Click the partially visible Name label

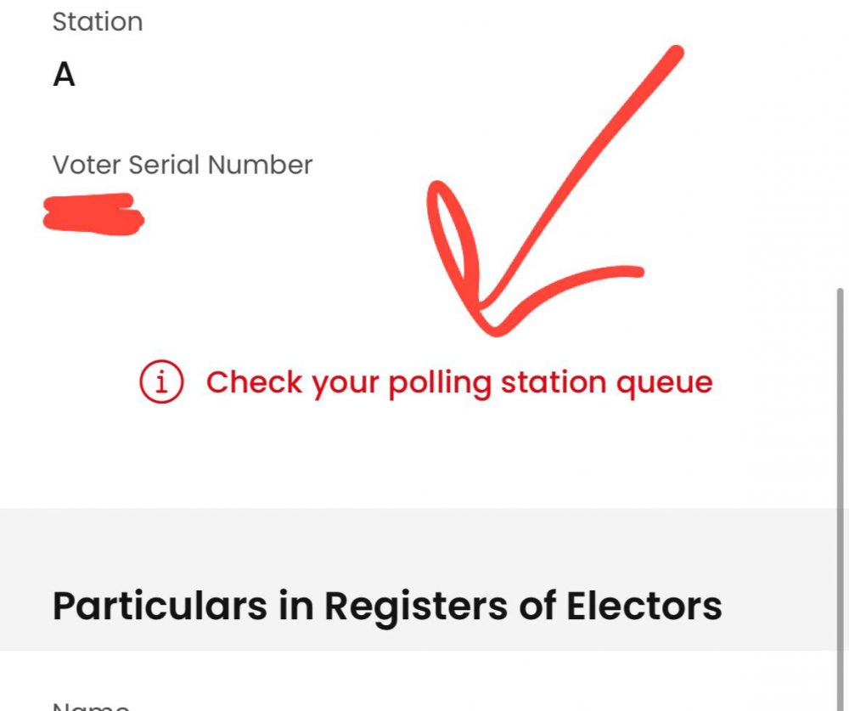pyautogui.click(x=91, y=706)
